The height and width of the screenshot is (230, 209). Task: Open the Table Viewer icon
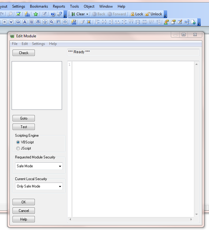187,22
